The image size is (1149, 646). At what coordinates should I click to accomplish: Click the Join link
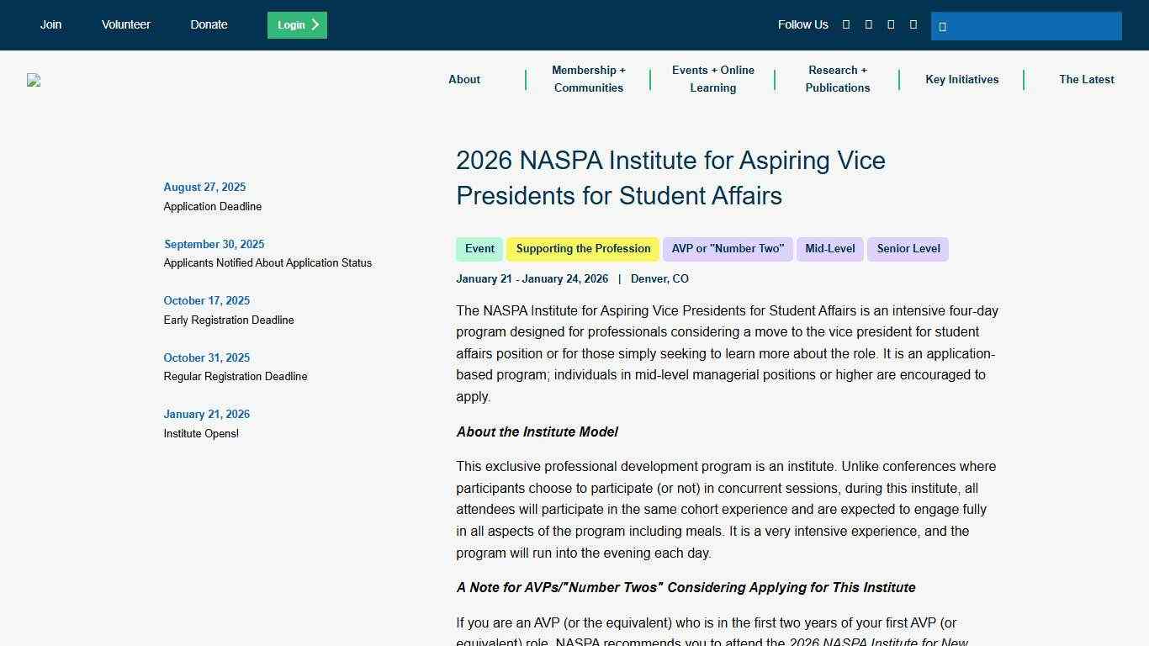point(50,24)
